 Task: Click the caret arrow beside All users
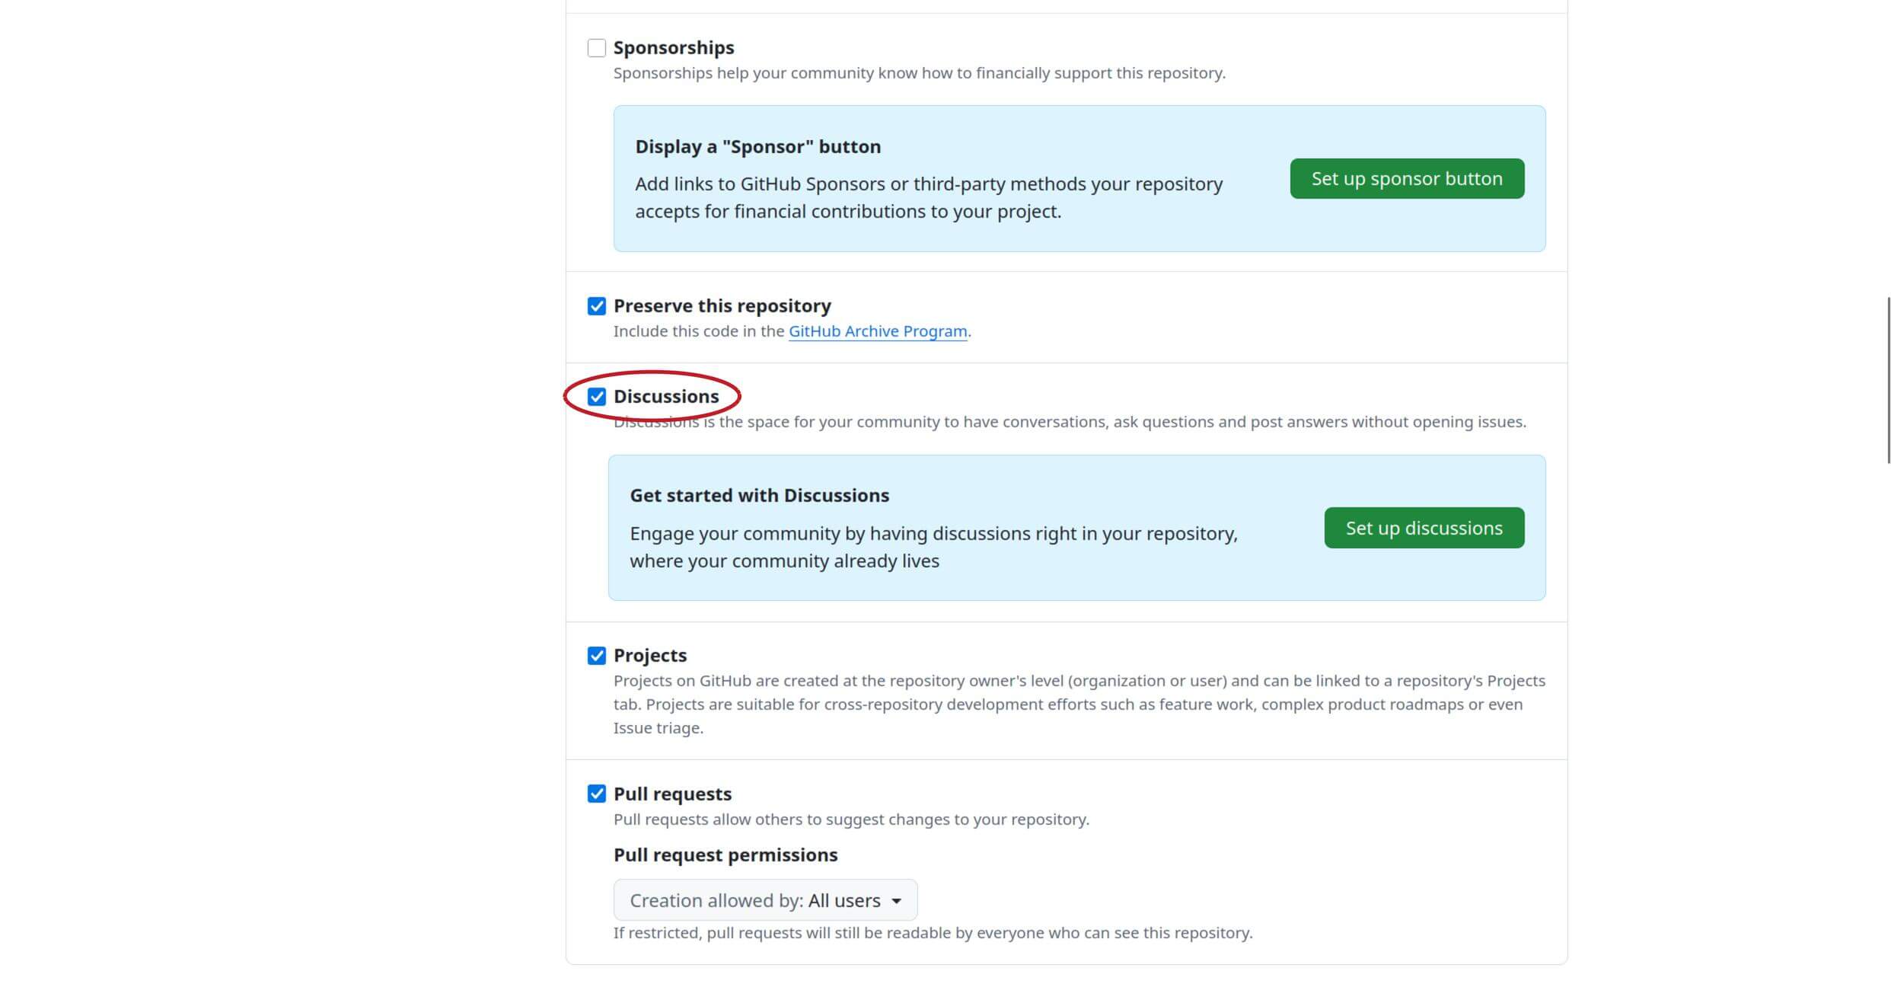pyautogui.click(x=897, y=901)
